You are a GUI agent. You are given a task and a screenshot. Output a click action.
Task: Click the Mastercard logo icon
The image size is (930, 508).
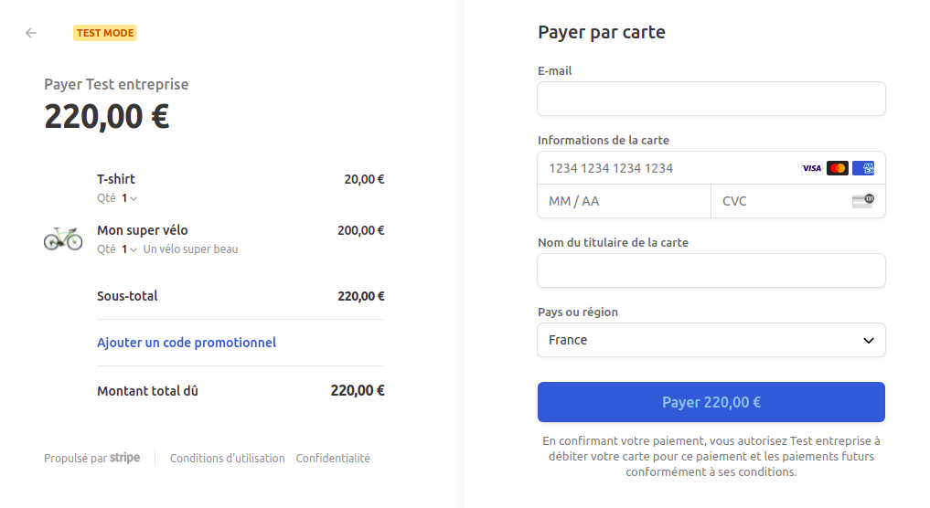(838, 168)
